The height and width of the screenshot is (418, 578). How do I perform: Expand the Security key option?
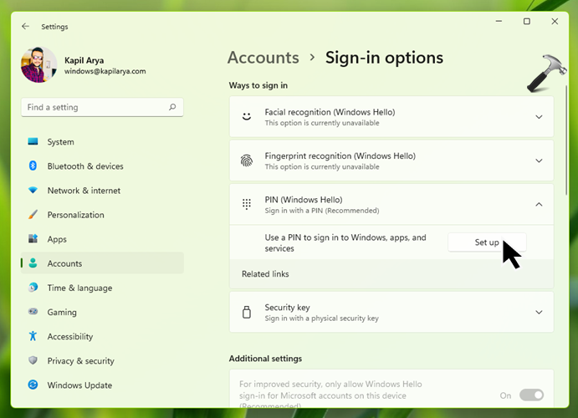[x=539, y=313]
